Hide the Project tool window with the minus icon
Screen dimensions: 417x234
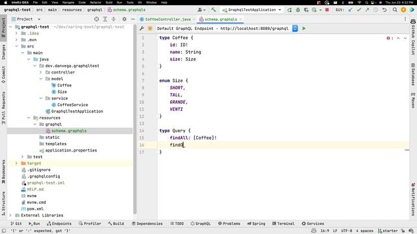coord(133,19)
